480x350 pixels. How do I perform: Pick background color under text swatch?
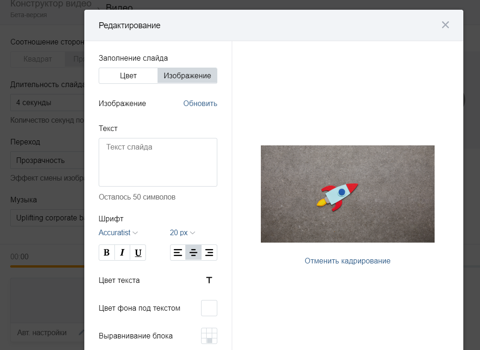209,308
